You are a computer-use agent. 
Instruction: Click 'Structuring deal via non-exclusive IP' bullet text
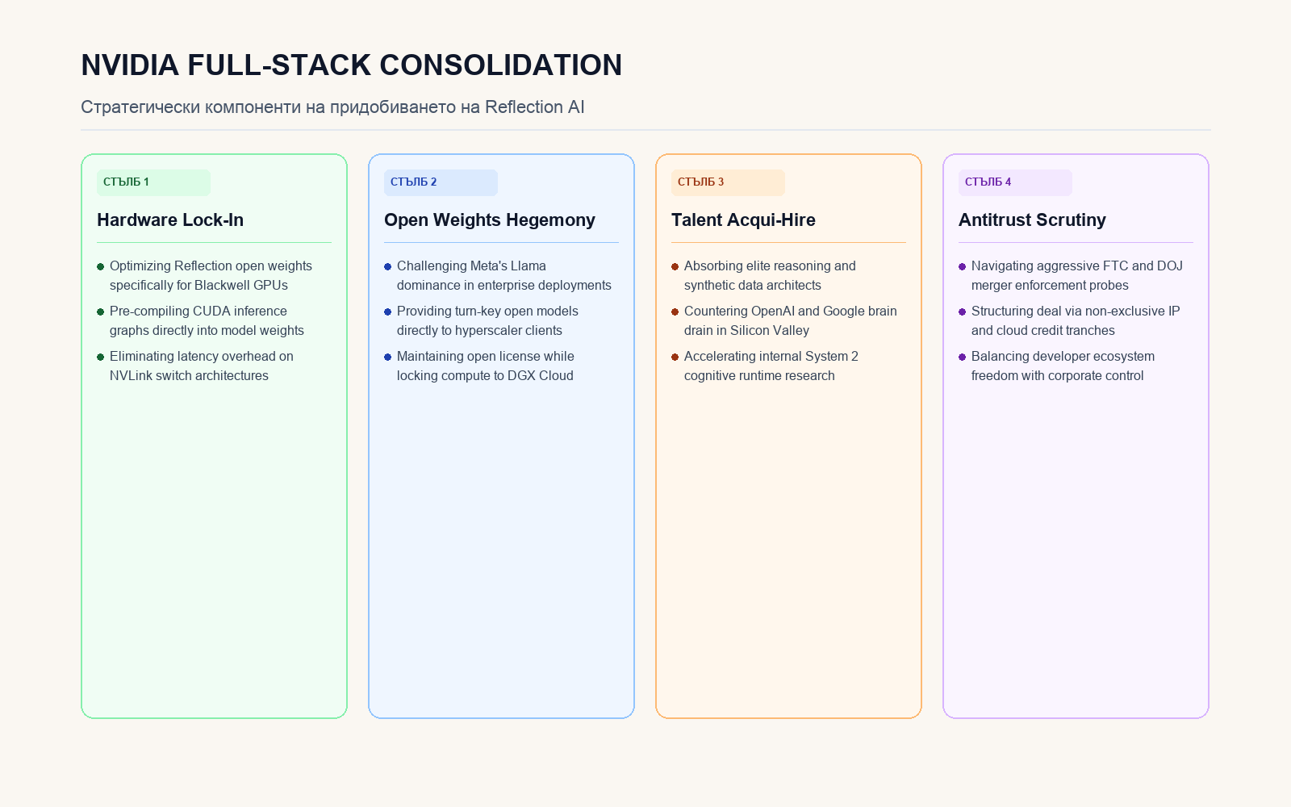pyautogui.click(x=1076, y=320)
